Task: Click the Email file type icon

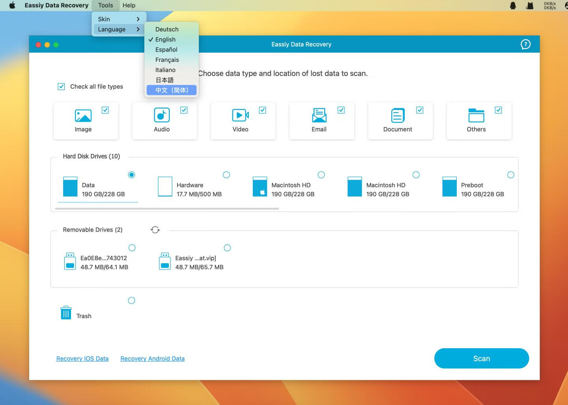Action: click(x=319, y=116)
